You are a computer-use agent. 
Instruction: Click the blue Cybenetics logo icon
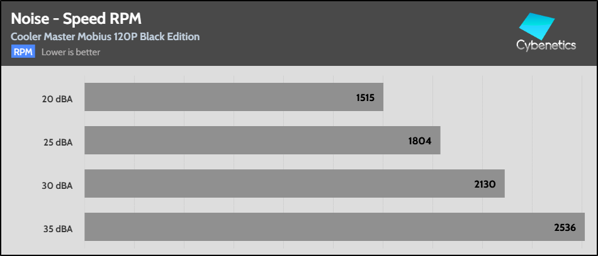tap(537, 26)
